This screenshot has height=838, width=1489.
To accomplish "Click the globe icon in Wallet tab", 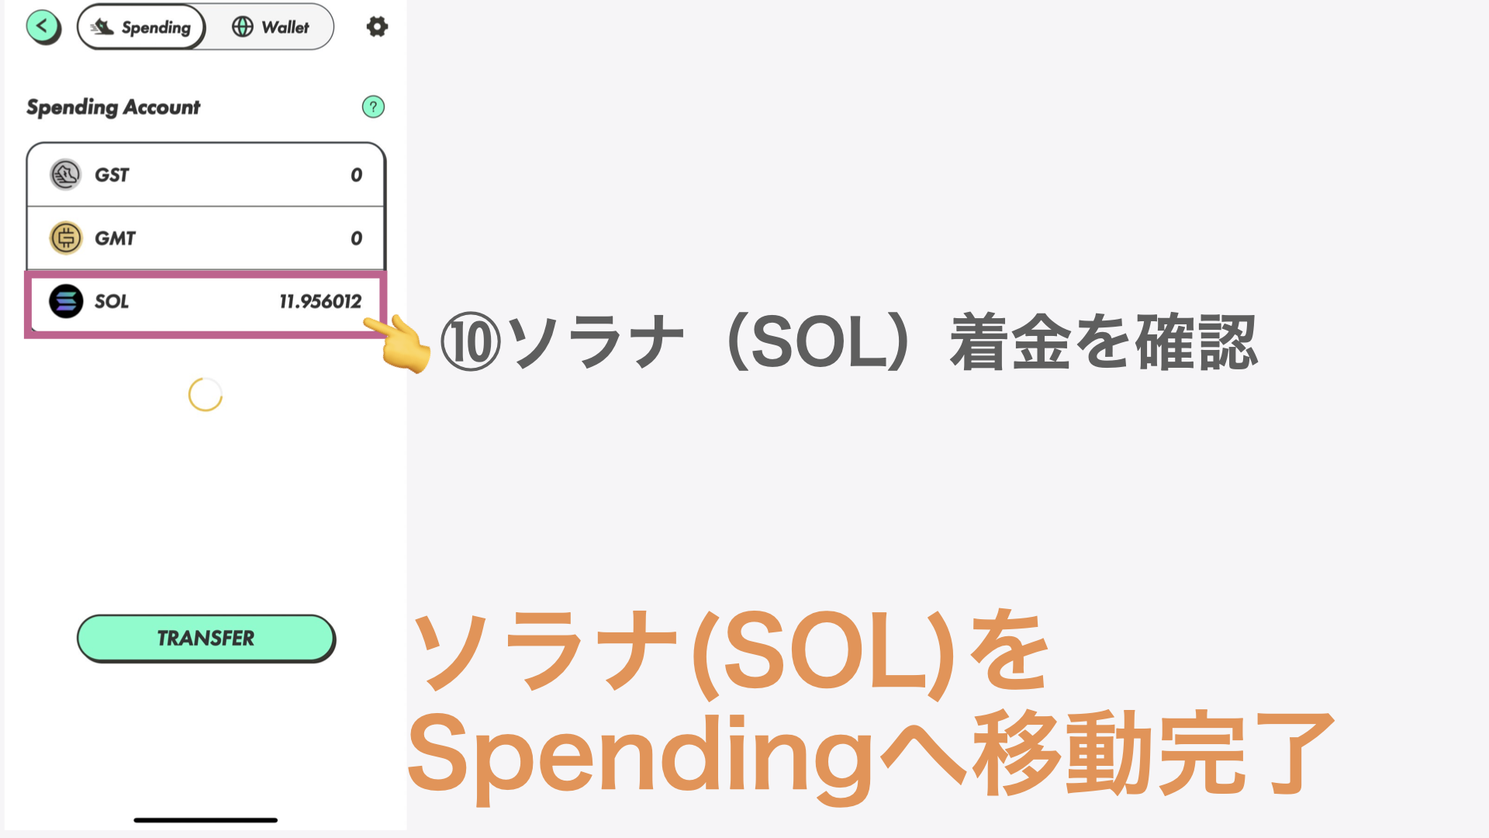I will (243, 27).
